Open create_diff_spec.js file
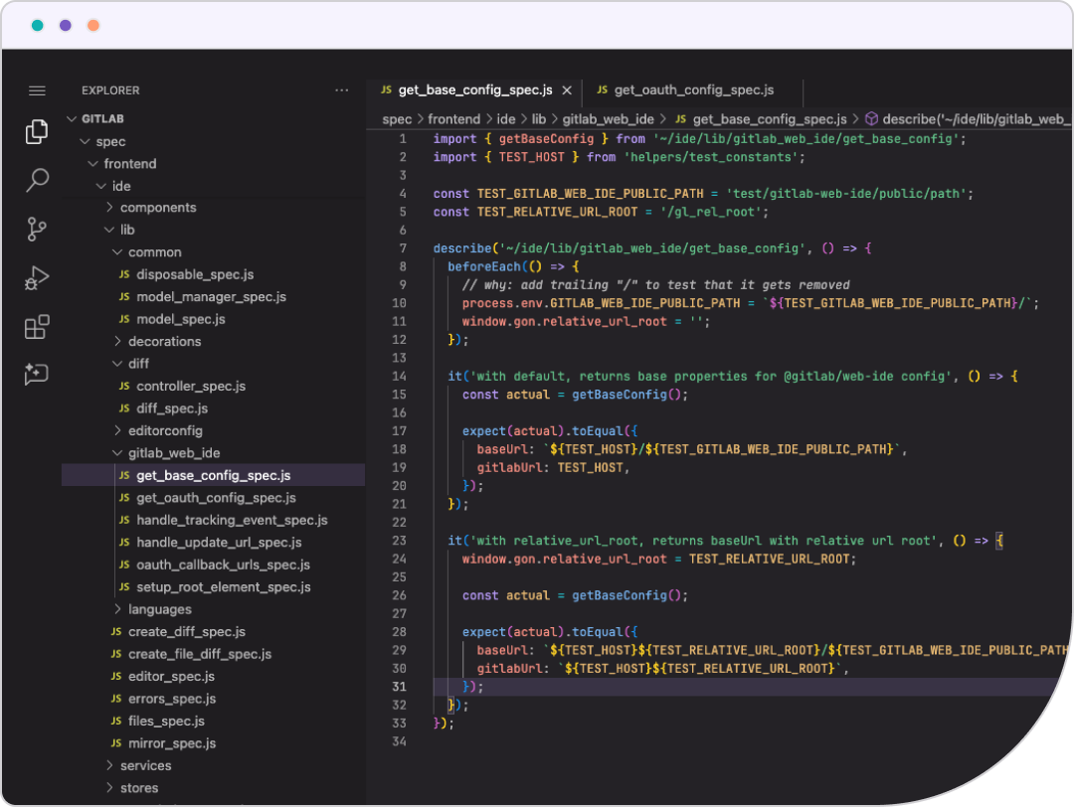The image size is (1074, 807). [x=186, y=632]
